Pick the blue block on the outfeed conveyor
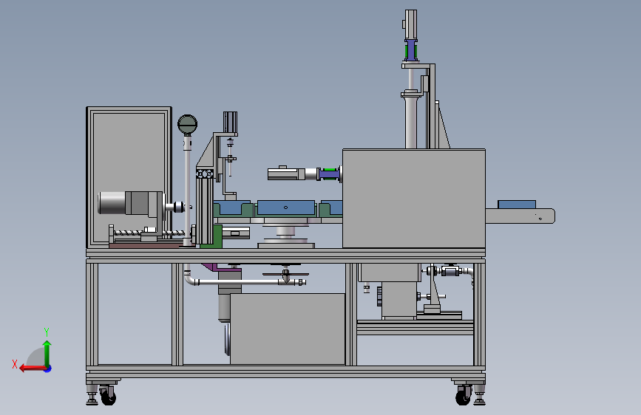The height and width of the screenshot is (415, 641). click(x=517, y=205)
